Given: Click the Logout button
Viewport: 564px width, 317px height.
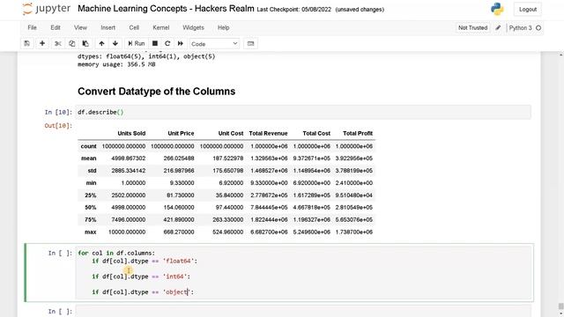Looking at the screenshot, I should coord(528,10).
